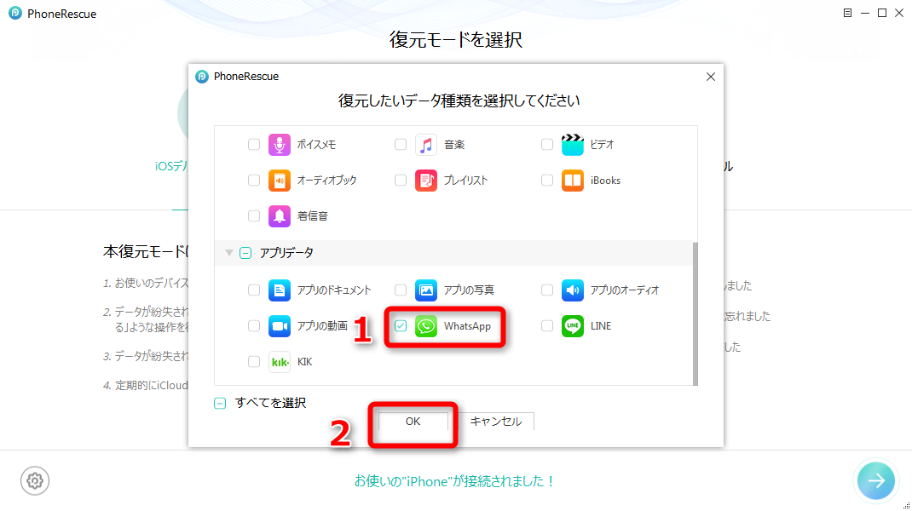The height and width of the screenshot is (511, 912).
Task: Collapse the App Data (アプリデータ) section triangle
Action: (x=229, y=252)
